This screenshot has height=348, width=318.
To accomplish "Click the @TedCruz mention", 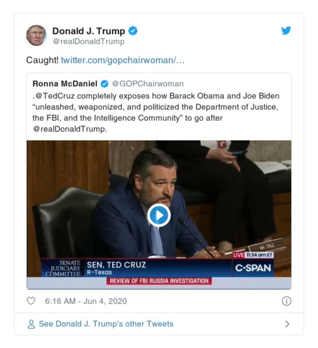I will [52, 95].
